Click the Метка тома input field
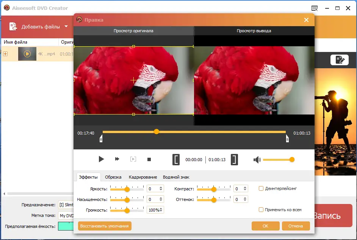 [x=66, y=216]
